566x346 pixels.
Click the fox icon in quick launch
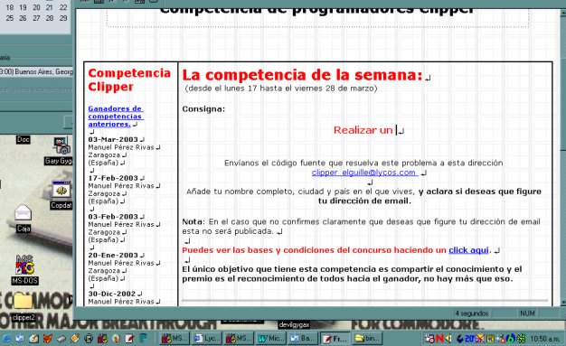(x=47, y=339)
